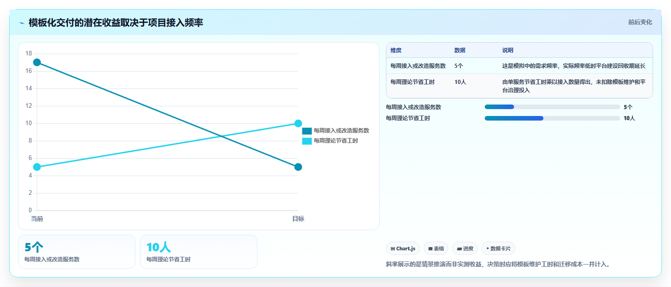
Task: Select the 进度 tag
Action: pyautogui.click(x=465, y=248)
